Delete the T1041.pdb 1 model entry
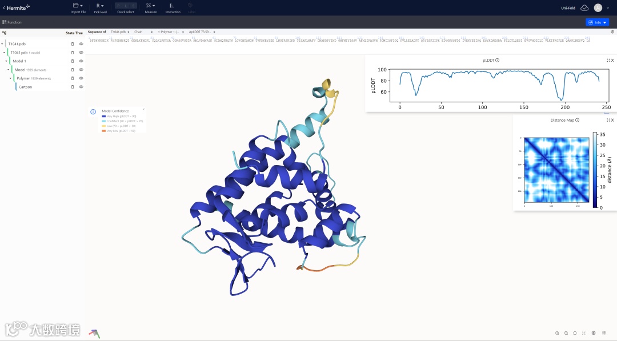The height and width of the screenshot is (341, 617). [x=73, y=53]
